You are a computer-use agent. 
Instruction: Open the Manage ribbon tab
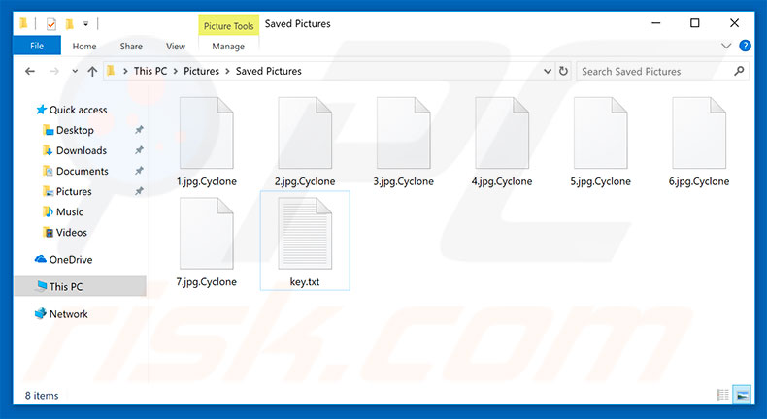[228, 47]
